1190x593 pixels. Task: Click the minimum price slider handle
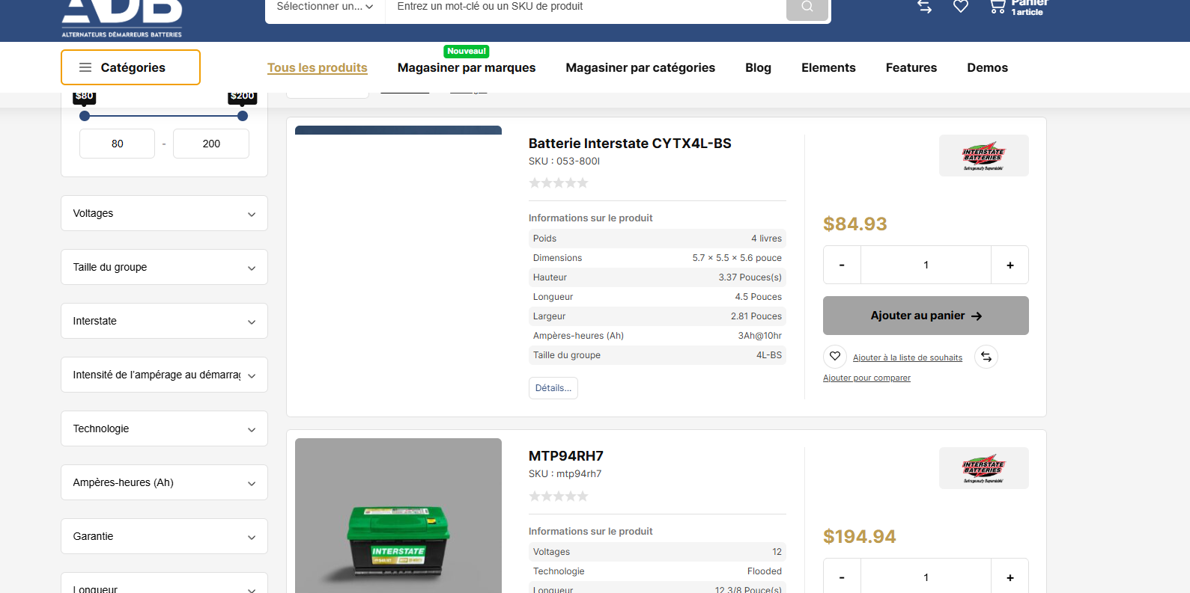coord(85,116)
